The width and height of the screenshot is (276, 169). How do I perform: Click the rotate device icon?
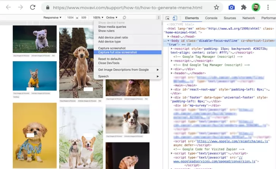[124, 17]
